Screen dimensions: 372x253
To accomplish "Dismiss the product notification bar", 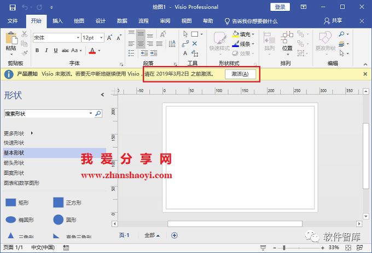I will coord(365,74).
